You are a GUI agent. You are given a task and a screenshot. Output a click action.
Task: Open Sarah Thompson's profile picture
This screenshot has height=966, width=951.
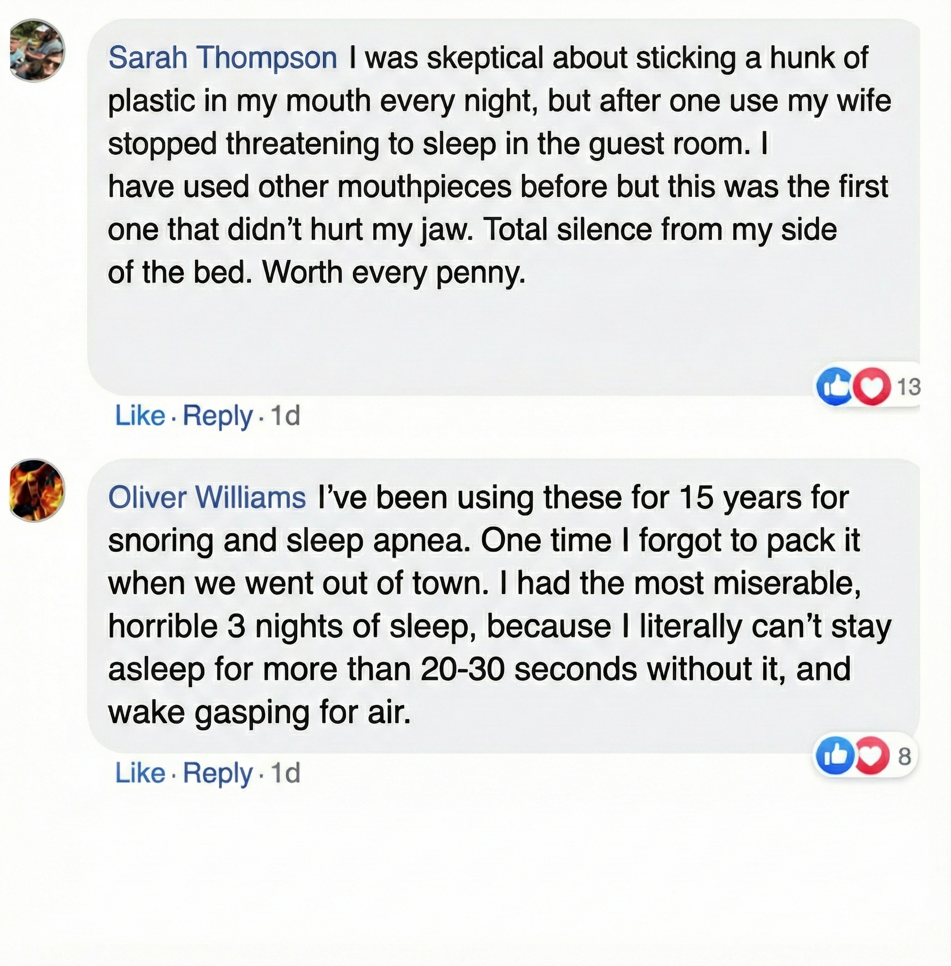click(37, 50)
